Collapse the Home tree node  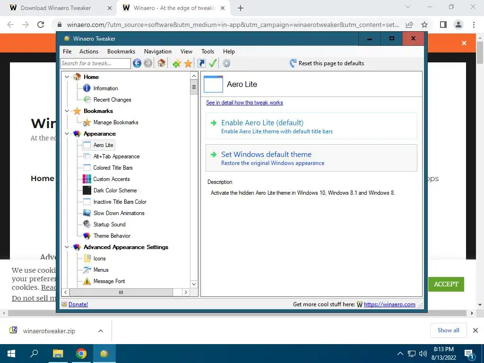tap(67, 77)
